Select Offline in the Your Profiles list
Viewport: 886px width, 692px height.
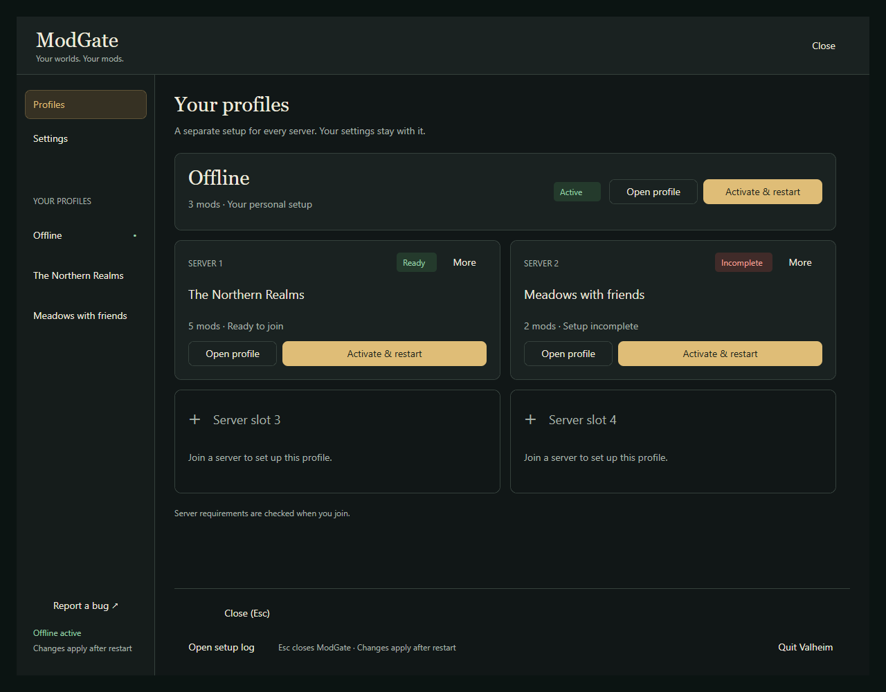point(86,235)
